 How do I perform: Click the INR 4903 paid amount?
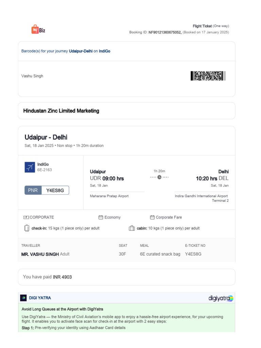[x=62, y=277]
